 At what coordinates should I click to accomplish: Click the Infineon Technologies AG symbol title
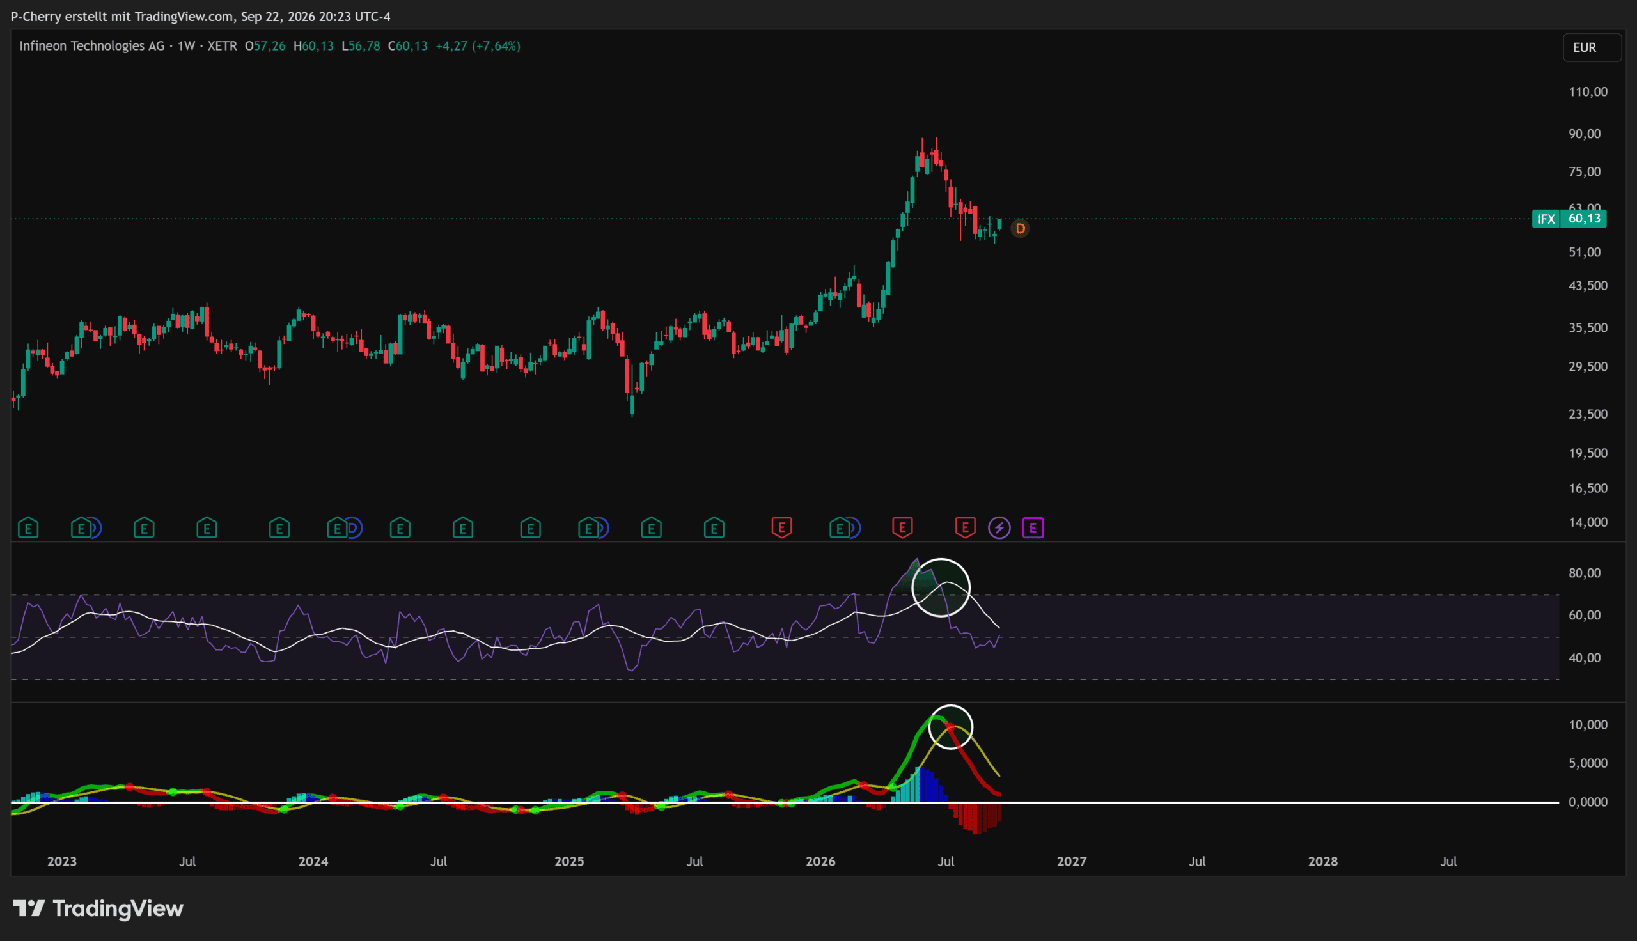pos(92,46)
